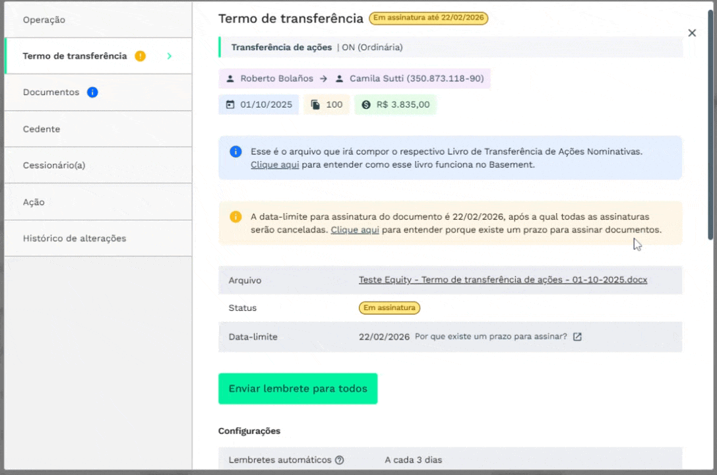Click the blue info badge next to Documentos
Screen dimensions: 717x475
(92, 92)
